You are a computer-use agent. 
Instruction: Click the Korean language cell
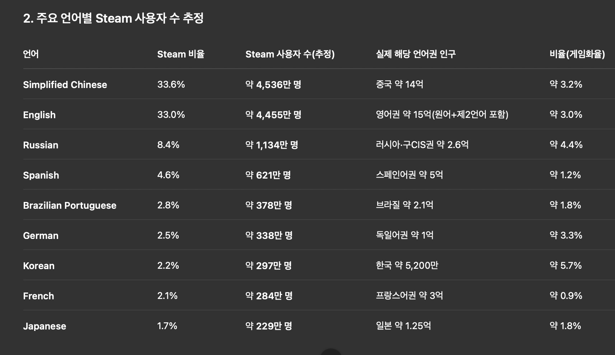pos(39,266)
